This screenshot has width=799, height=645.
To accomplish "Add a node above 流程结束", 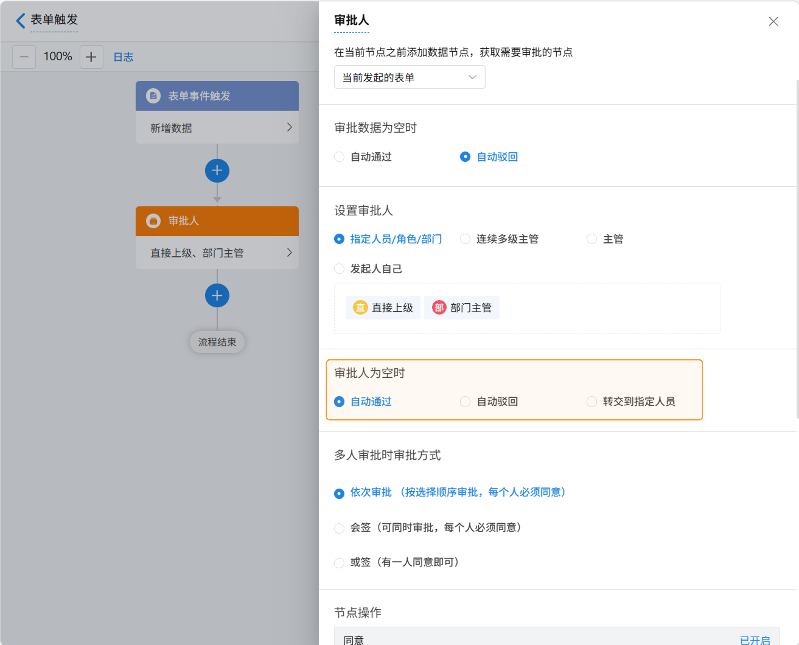I will coord(217,295).
